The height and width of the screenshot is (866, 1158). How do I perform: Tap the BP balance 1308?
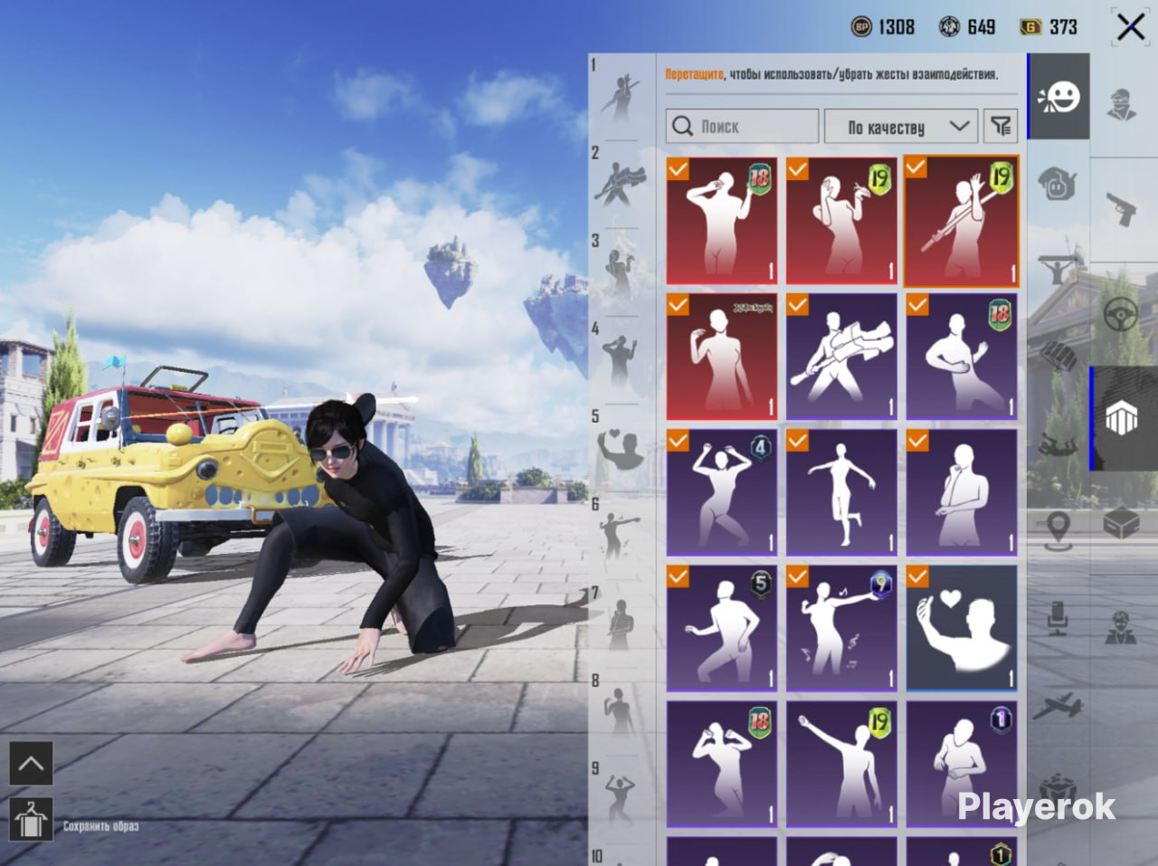(x=883, y=27)
